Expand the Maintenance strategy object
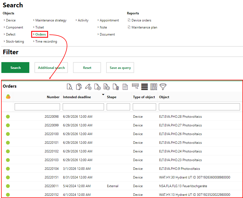The image size is (243, 198). pos(51,20)
